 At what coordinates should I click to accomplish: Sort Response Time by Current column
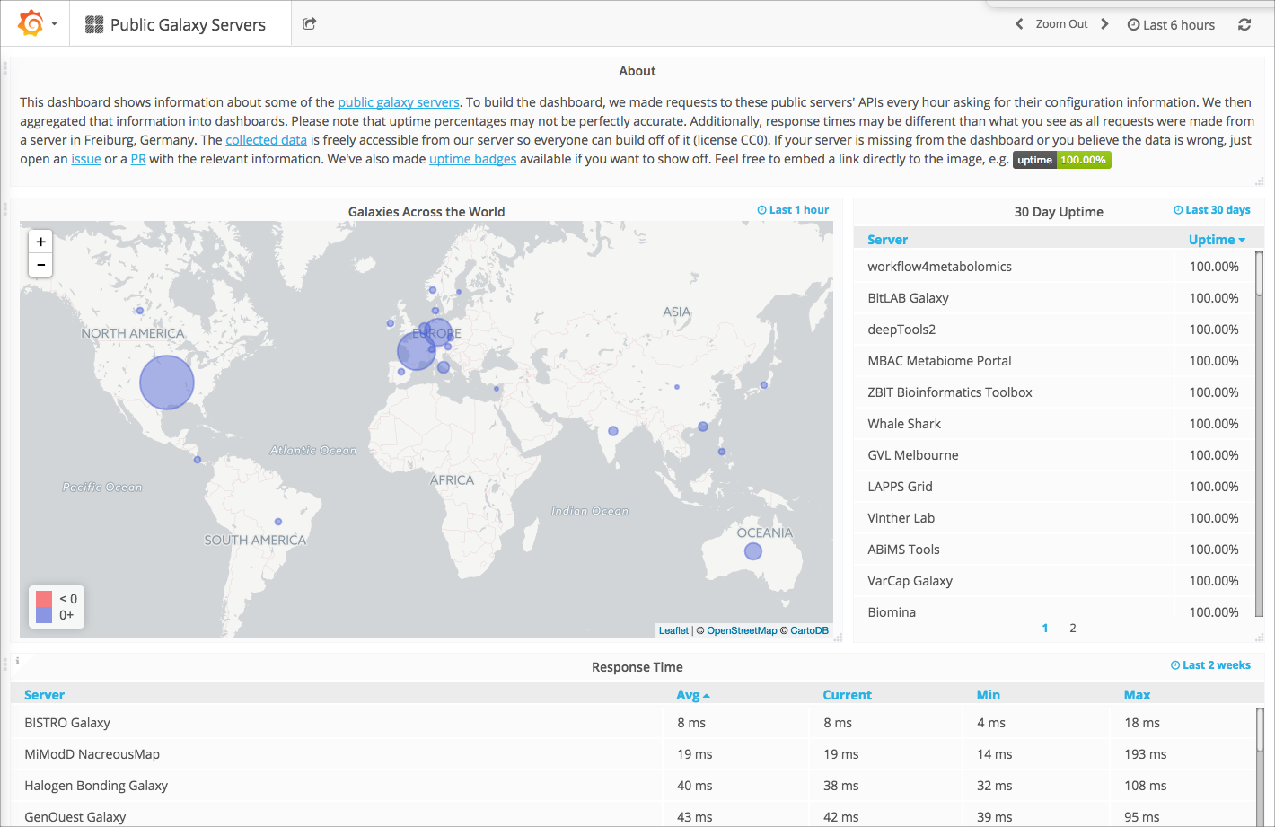pyautogui.click(x=847, y=695)
